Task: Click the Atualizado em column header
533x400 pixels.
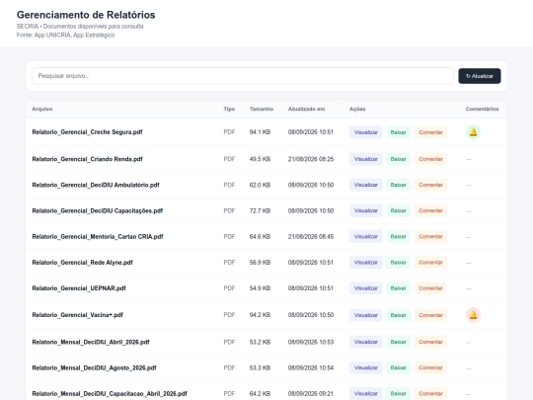Action: pyautogui.click(x=306, y=109)
